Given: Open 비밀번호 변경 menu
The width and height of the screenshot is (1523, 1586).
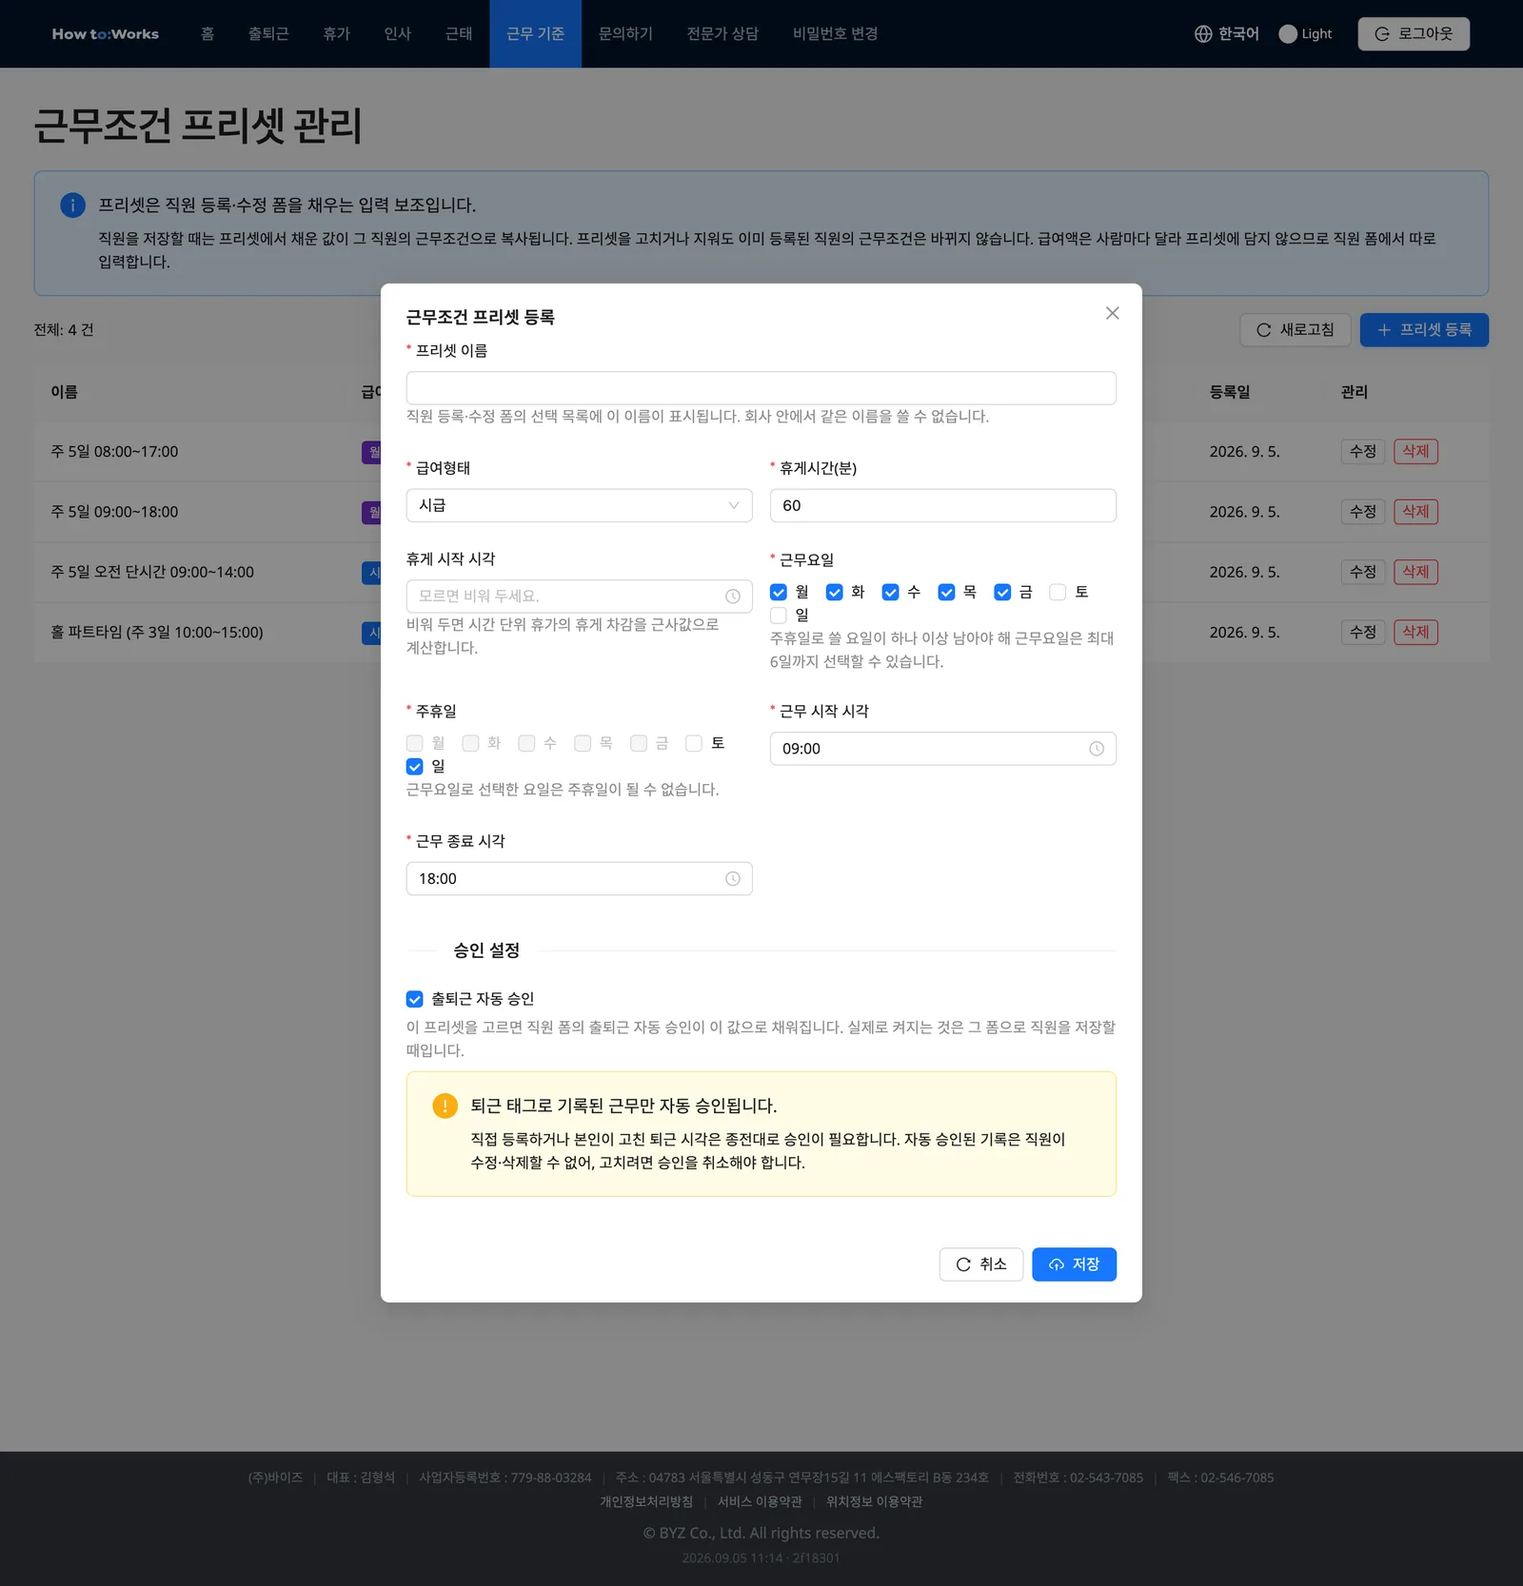Looking at the screenshot, I should point(835,34).
